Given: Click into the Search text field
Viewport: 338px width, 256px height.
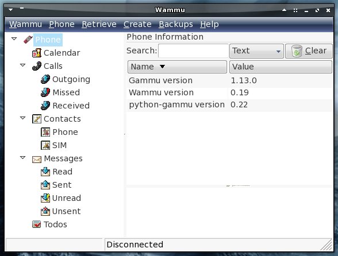Looking at the screenshot, I should pos(193,51).
